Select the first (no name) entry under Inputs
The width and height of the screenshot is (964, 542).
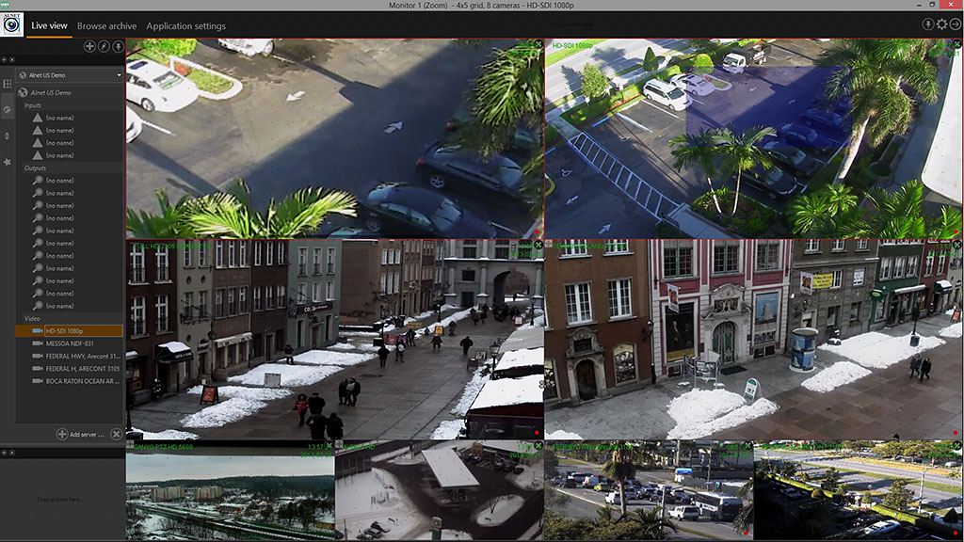59,118
